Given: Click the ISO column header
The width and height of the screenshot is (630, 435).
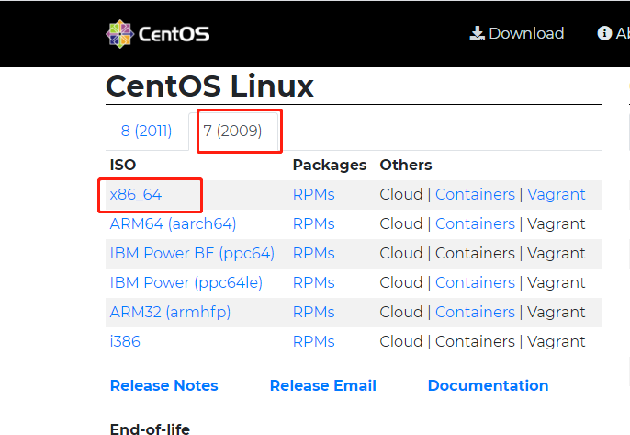Looking at the screenshot, I should (x=123, y=165).
